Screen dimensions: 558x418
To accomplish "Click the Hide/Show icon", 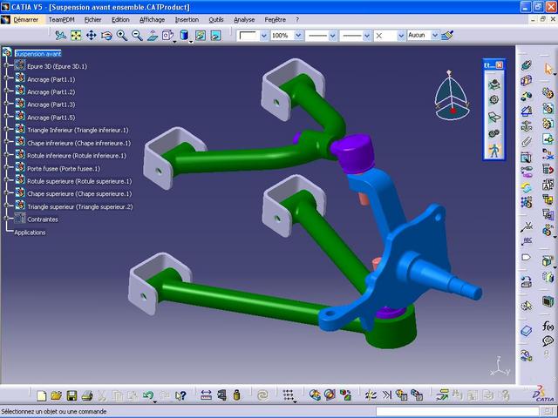I will click(x=201, y=35).
